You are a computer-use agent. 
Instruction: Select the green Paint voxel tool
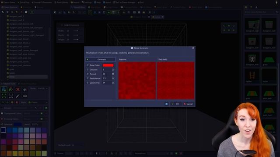[10, 89]
